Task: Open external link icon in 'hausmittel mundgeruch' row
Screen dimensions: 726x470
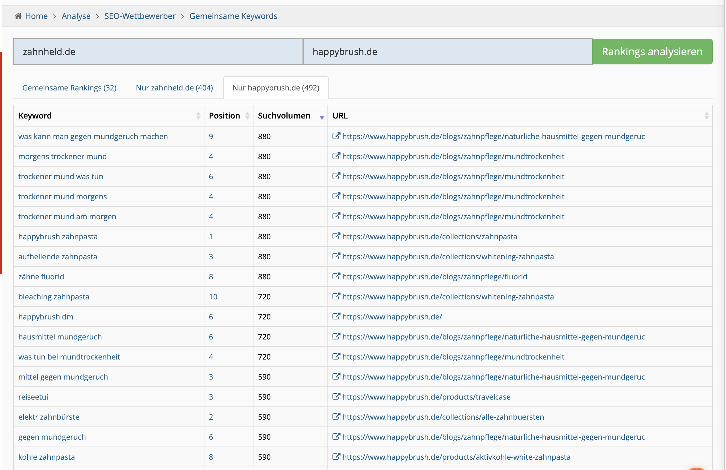Action: [x=336, y=336]
